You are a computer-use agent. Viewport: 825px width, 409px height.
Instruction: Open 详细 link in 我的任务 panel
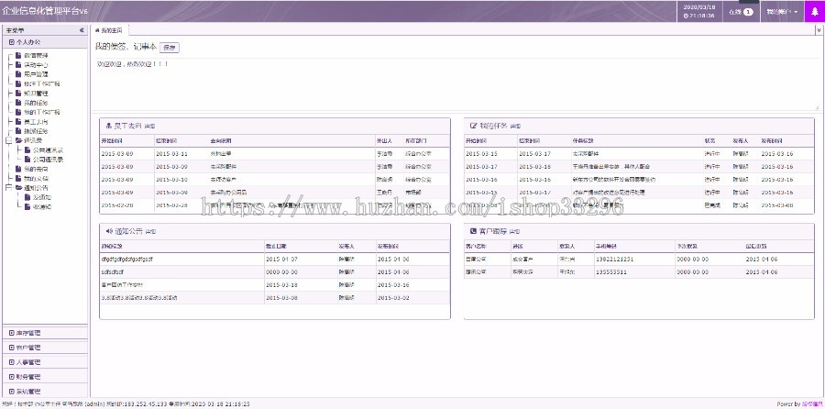tap(515, 127)
